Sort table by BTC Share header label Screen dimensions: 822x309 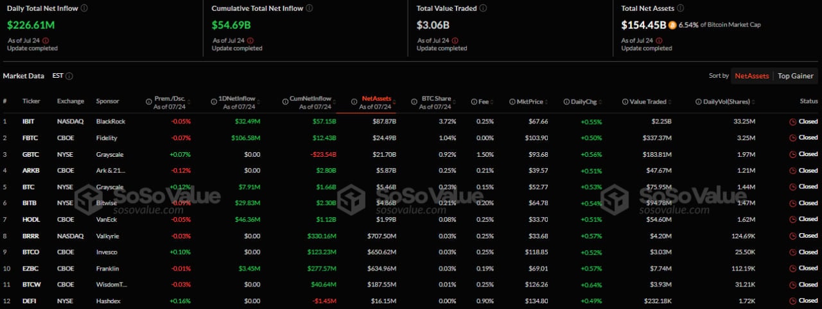tap(435, 98)
